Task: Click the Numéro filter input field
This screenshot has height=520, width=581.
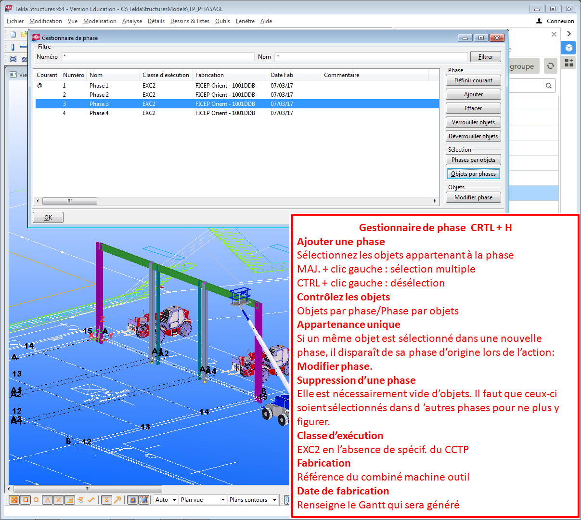Action: point(157,57)
